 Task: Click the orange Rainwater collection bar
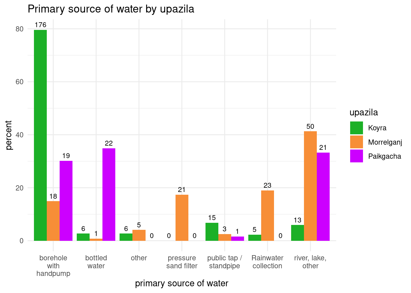(268, 215)
